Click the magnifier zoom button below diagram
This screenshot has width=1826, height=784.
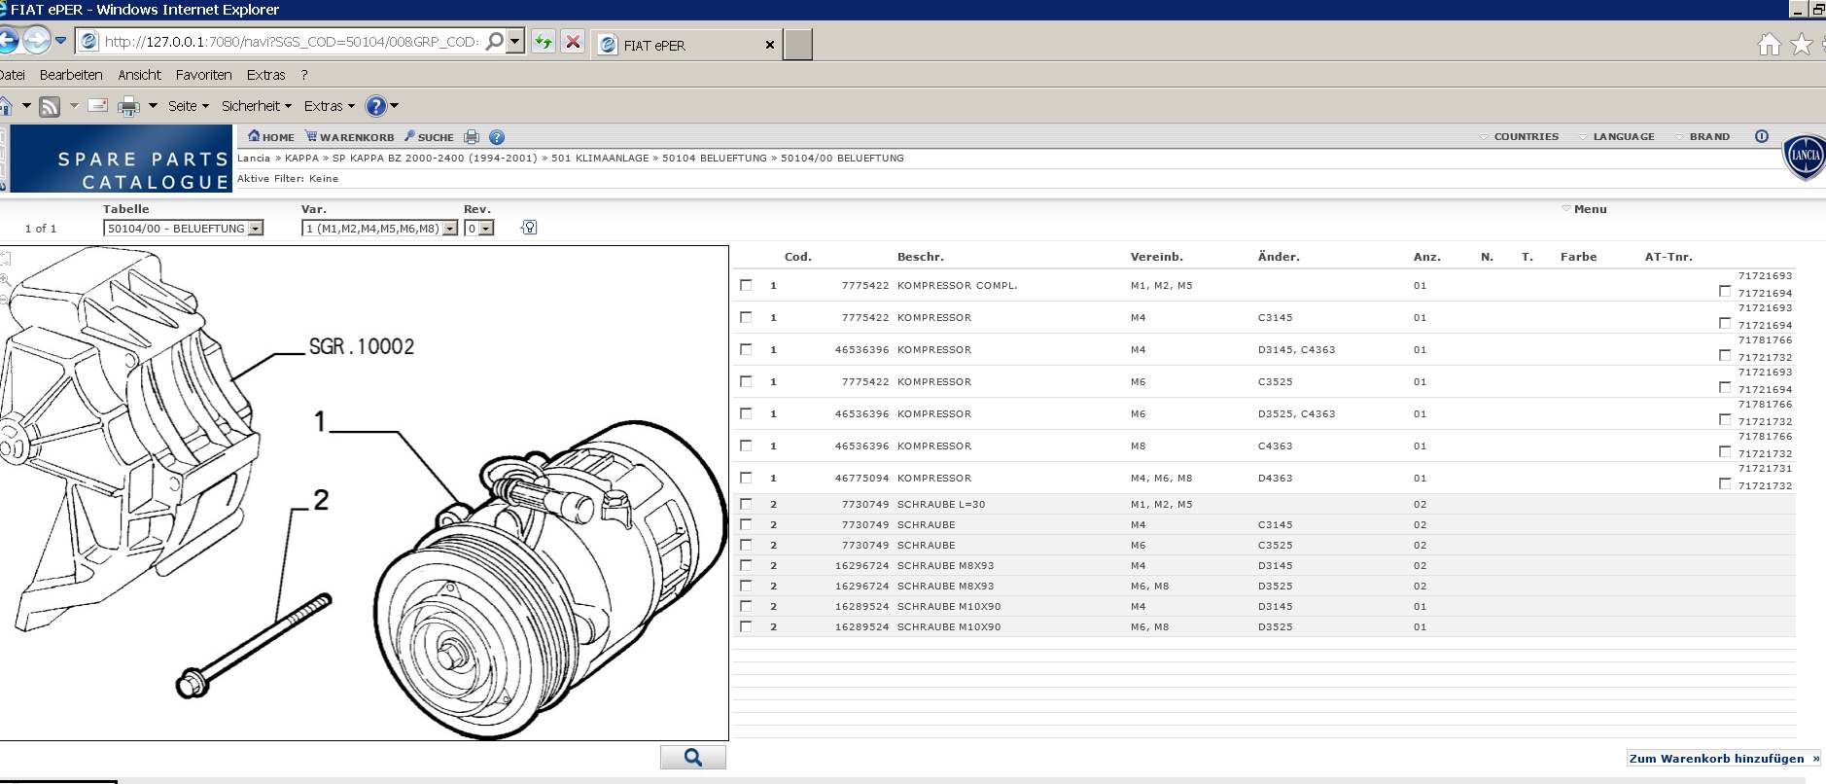pyautogui.click(x=693, y=758)
